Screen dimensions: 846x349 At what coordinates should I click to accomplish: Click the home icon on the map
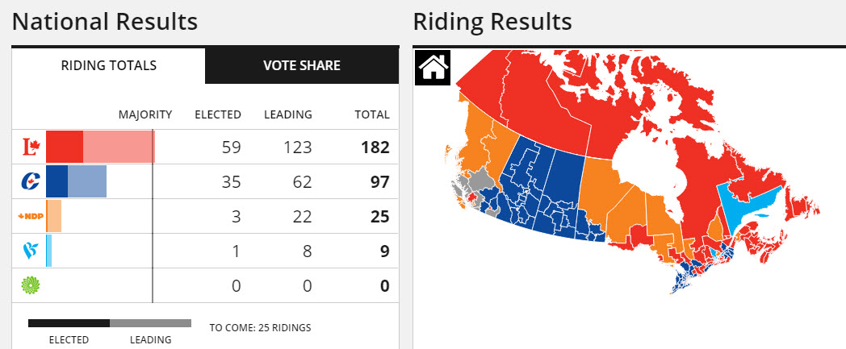(432, 67)
